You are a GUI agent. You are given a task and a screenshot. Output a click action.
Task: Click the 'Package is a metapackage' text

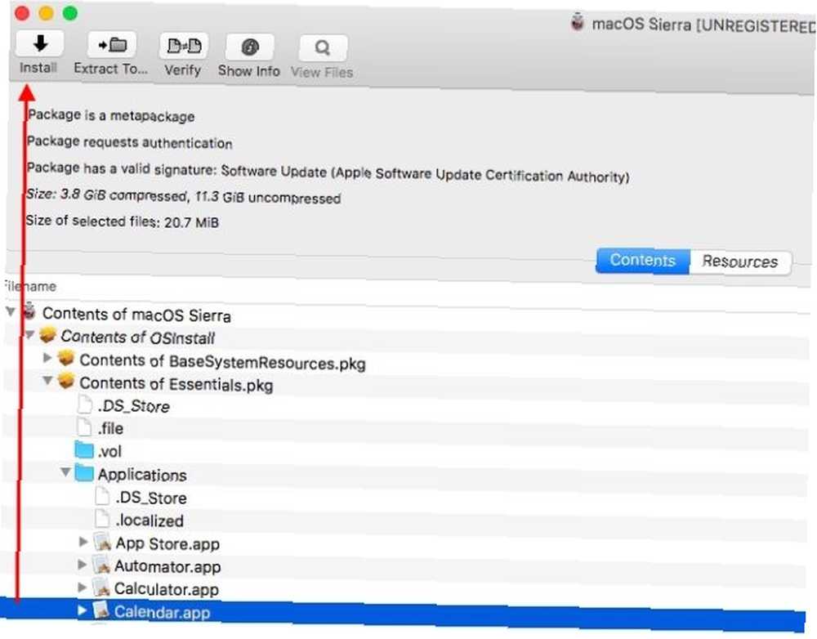point(111,116)
